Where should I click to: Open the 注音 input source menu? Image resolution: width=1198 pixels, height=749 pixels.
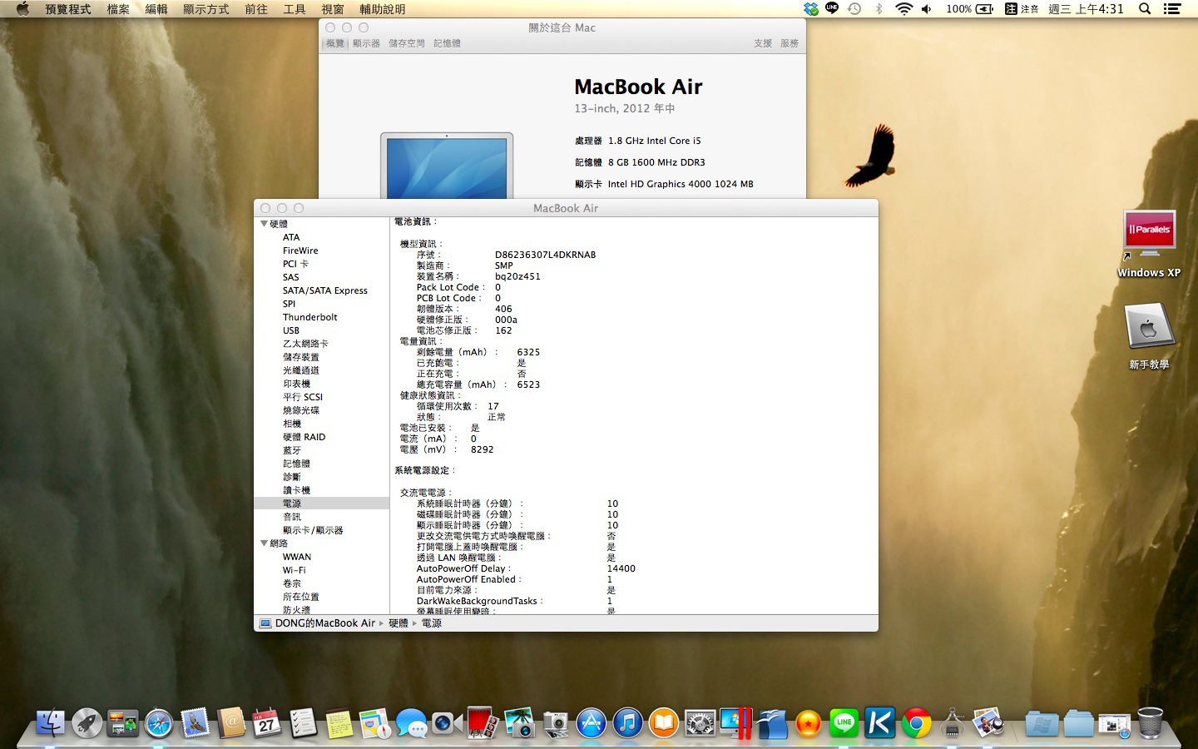pos(1022,9)
